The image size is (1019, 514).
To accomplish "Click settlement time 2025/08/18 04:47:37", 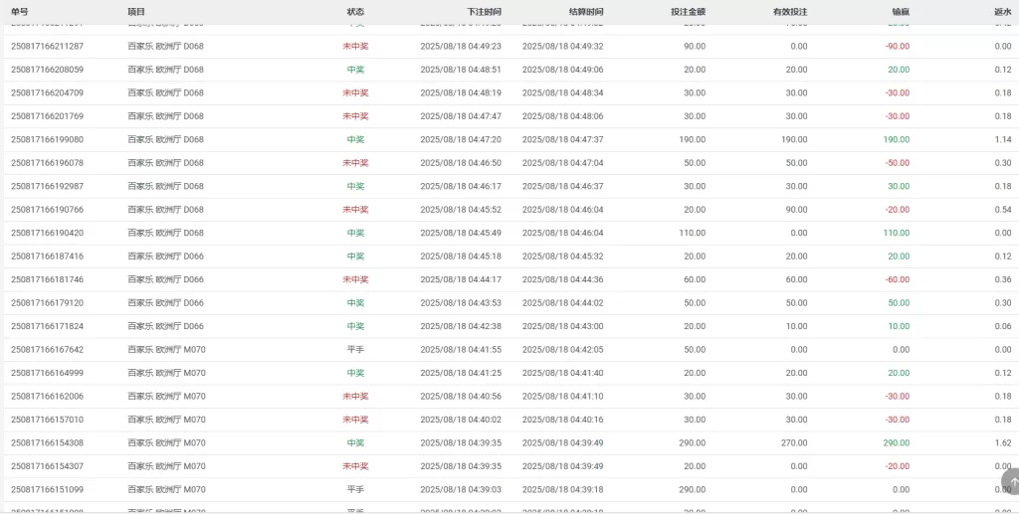I will coord(563,139).
